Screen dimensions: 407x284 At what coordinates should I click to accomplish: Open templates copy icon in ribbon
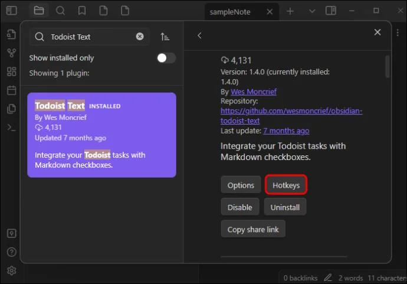pyautogui.click(x=11, y=109)
